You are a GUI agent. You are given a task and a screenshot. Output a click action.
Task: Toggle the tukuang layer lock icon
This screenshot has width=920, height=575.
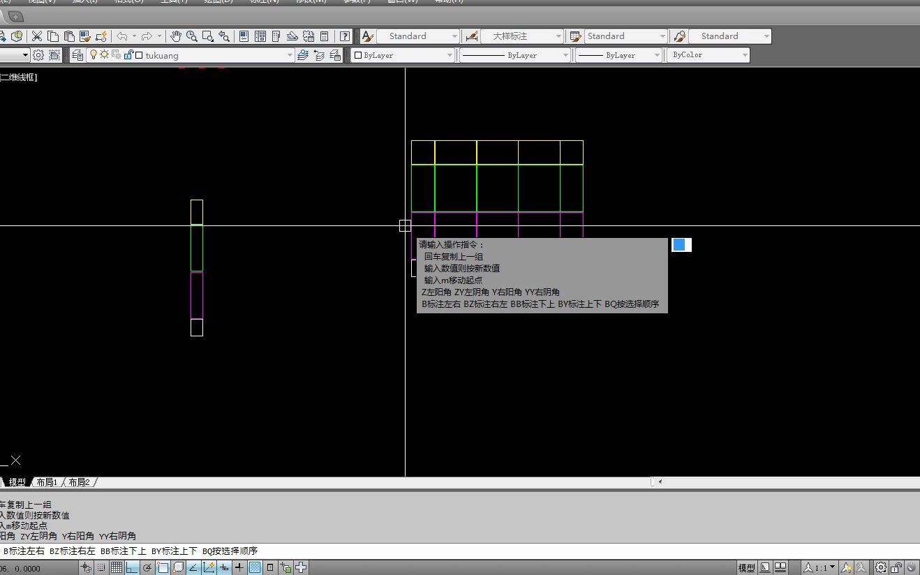coord(128,55)
